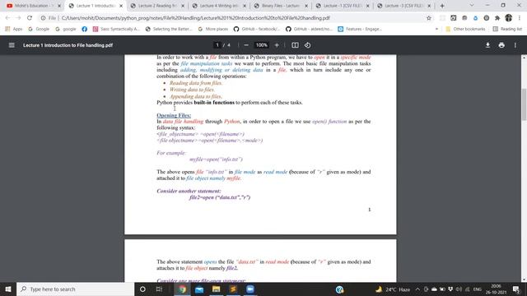The height and width of the screenshot is (296, 527).
Task: Open the volume control in system tray
Action: click(459, 289)
